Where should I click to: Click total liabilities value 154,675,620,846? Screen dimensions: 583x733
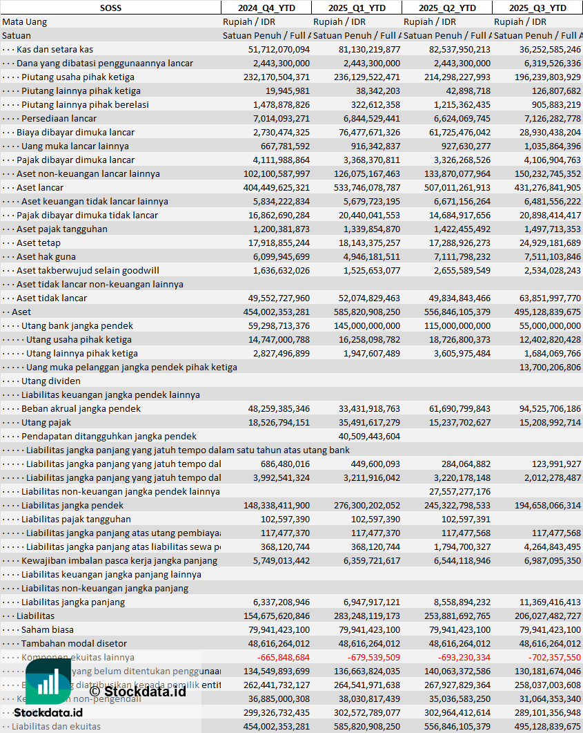coord(277,616)
